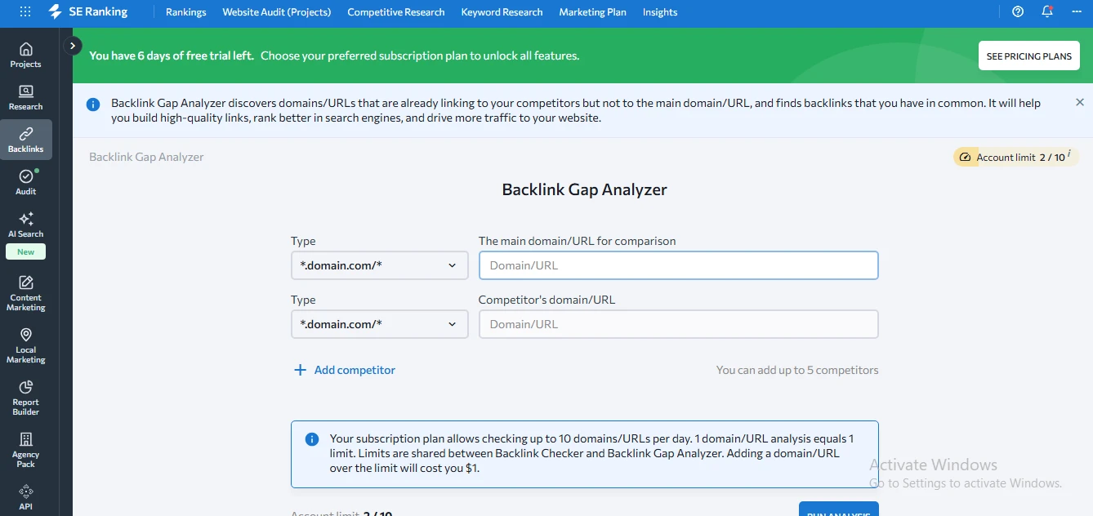
Task: Open the Type dropdown for competitor's domain
Action: click(x=380, y=324)
